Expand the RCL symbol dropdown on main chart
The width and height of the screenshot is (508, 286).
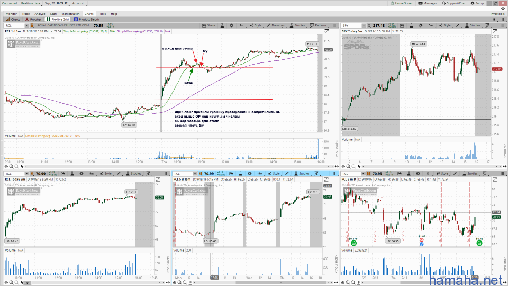point(26,25)
